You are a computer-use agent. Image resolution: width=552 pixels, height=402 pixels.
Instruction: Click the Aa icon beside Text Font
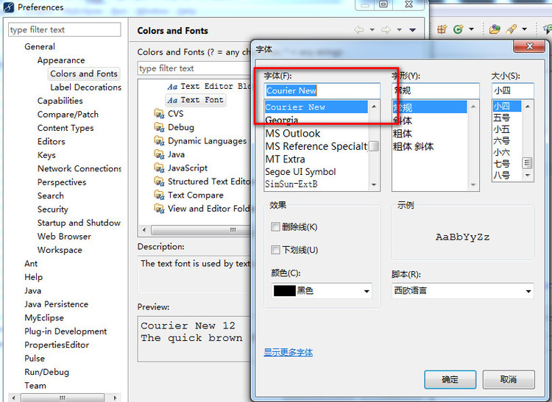[x=172, y=101]
